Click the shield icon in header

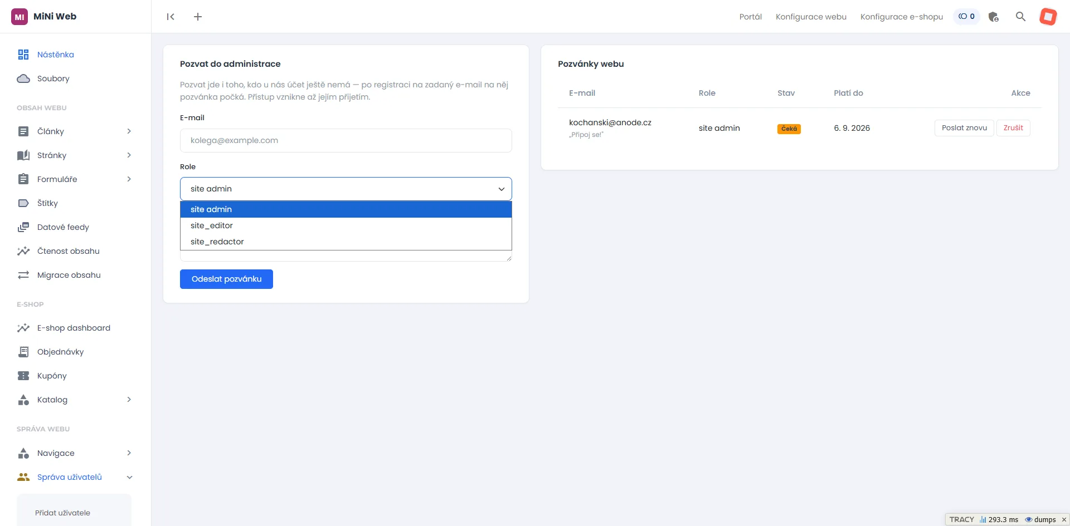[994, 17]
